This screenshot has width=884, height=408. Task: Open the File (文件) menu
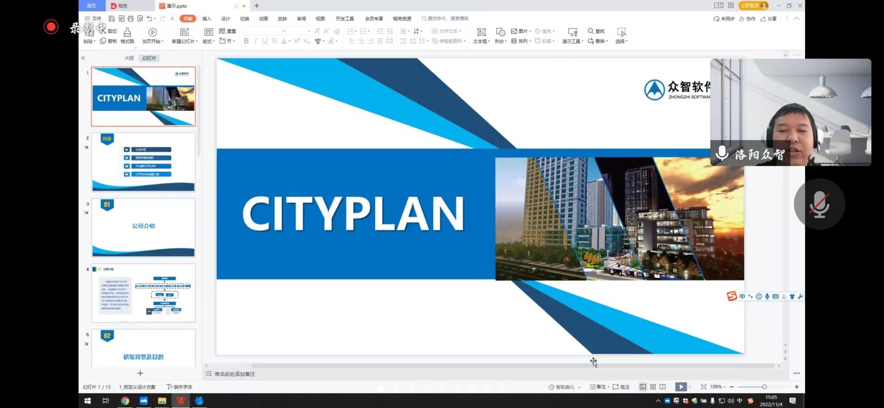[x=93, y=19]
